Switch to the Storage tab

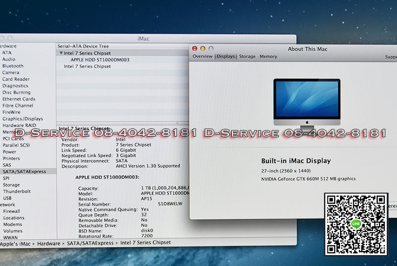pyautogui.click(x=247, y=56)
